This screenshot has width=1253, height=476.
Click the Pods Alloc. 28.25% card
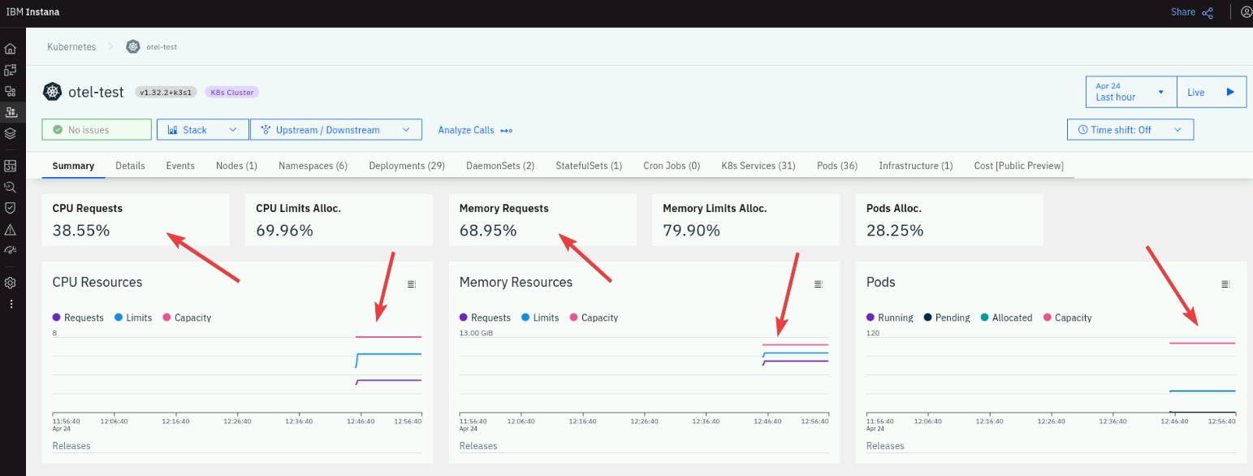949,219
